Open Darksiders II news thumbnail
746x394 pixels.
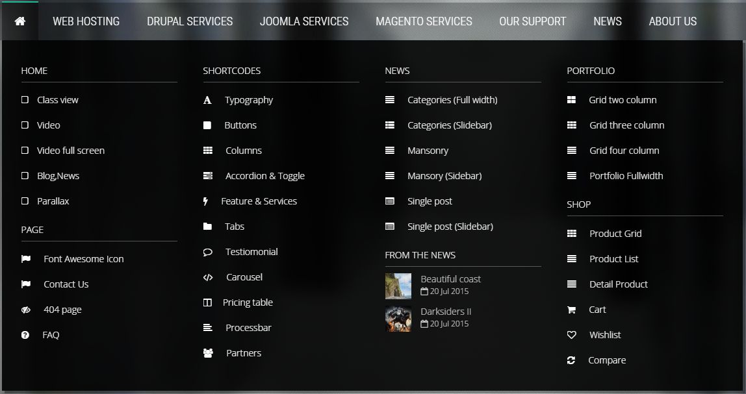click(398, 319)
